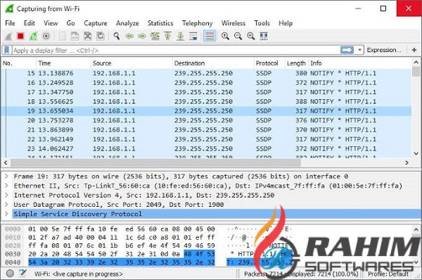This screenshot has width=422, height=280.
Task: Open the View menu
Action: click(x=51, y=23)
